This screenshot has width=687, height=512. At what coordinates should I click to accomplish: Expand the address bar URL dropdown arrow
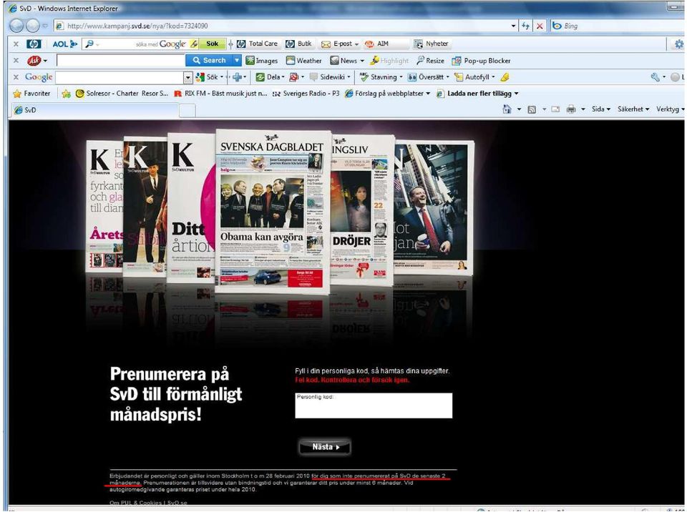pyautogui.click(x=514, y=26)
